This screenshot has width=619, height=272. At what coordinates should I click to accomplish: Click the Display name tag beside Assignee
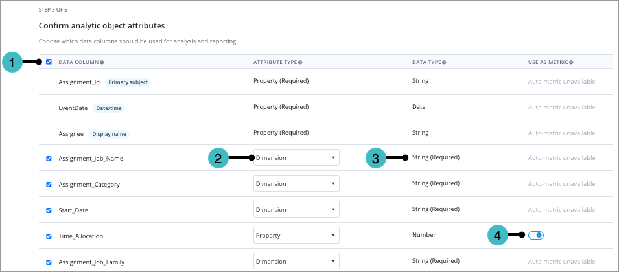(109, 134)
